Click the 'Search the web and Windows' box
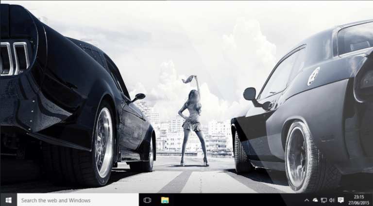The width and height of the screenshot is (373, 206). click(78, 200)
